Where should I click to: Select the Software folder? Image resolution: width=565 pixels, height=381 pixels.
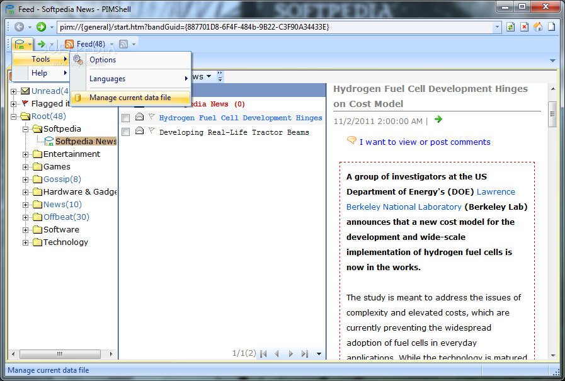tap(61, 229)
